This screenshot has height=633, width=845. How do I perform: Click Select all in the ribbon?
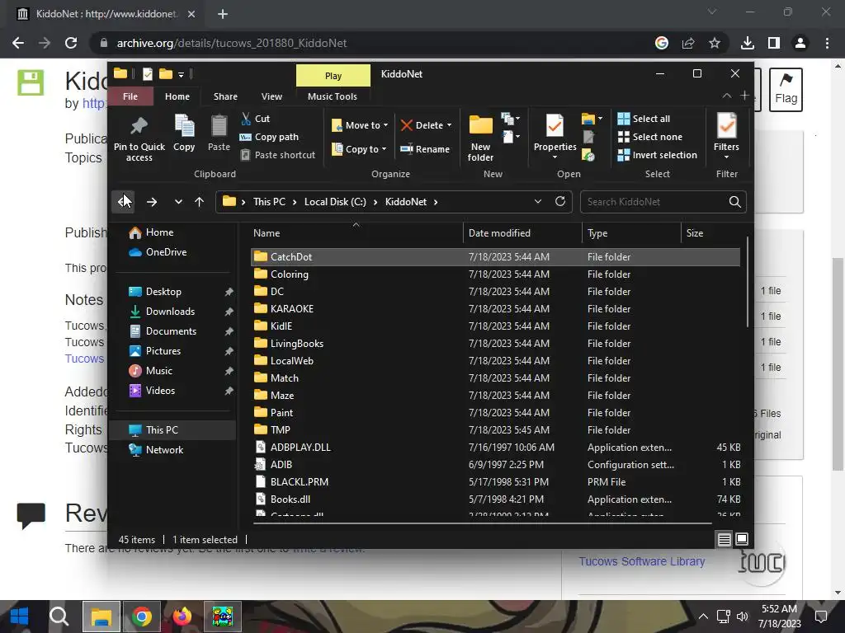[644, 119]
